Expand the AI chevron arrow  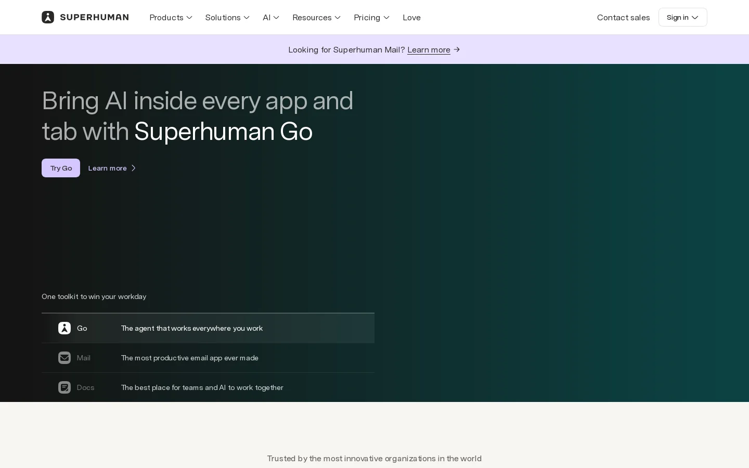(x=276, y=18)
